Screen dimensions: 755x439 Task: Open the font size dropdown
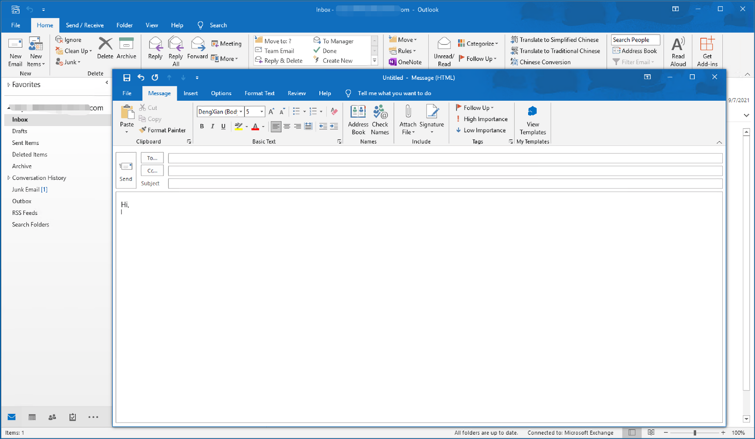tap(261, 112)
